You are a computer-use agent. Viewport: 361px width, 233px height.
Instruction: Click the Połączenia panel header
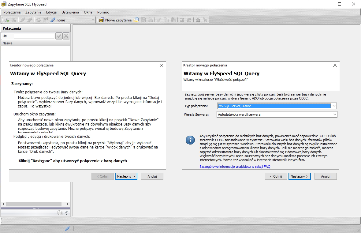[x=35, y=28]
